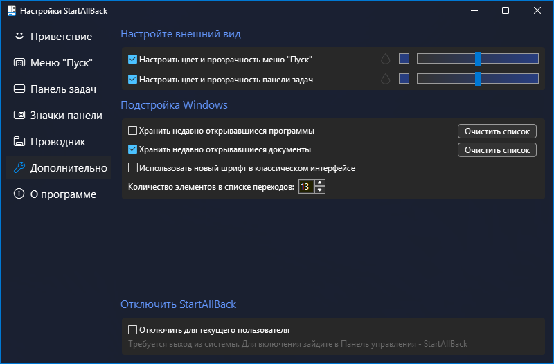Click the info icon beside О программе
Image resolution: width=554 pixels, height=364 pixels.
coord(19,194)
